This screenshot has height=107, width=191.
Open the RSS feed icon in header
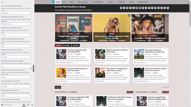[x=165, y=8]
